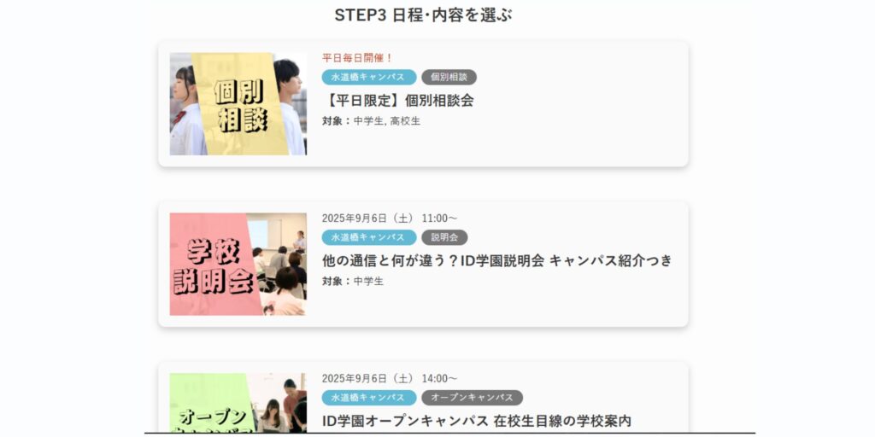Image resolution: width=875 pixels, height=437 pixels.
Task: Click the 対象：中学生 text in the 説明会 card
Action: coord(353,282)
